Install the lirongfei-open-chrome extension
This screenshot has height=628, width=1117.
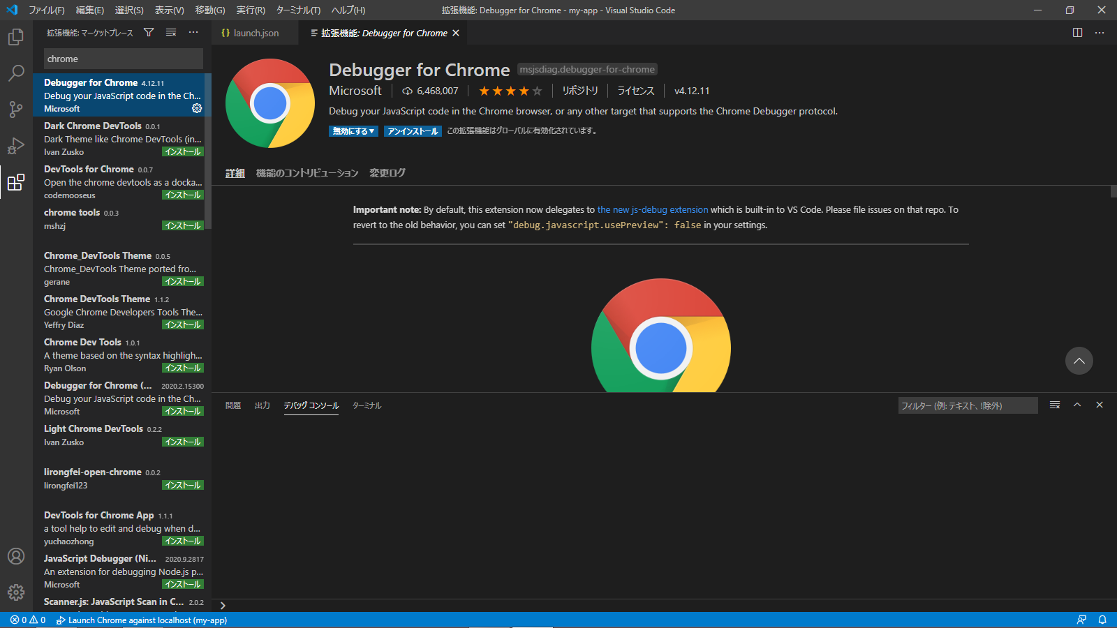[183, 485]
